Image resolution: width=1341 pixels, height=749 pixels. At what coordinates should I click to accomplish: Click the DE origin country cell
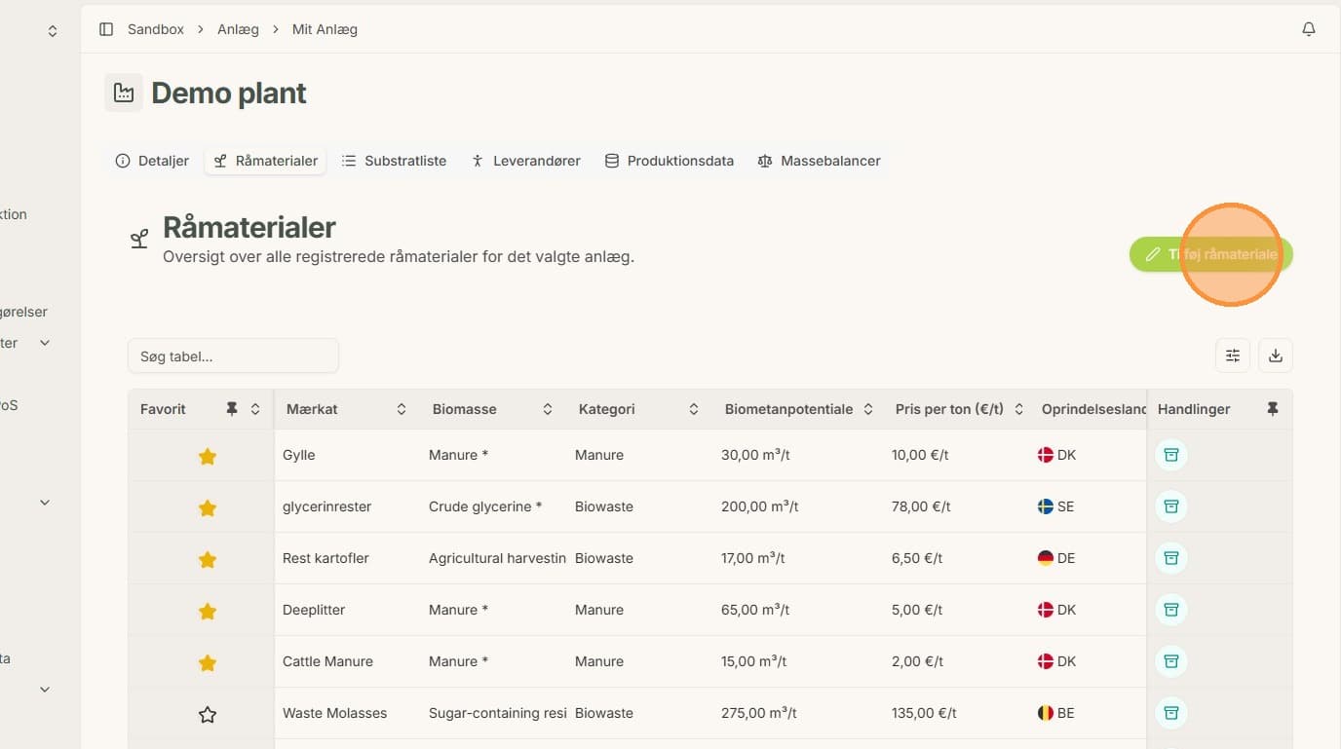[1056, 558]
